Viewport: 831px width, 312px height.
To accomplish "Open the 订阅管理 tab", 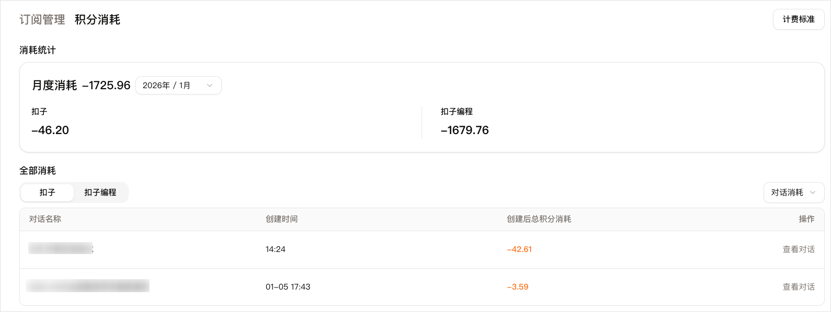I will [42, 20].
